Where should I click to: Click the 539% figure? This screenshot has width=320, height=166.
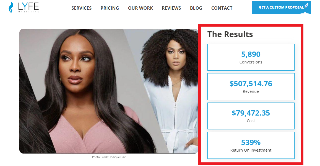(x=251, y=142)
